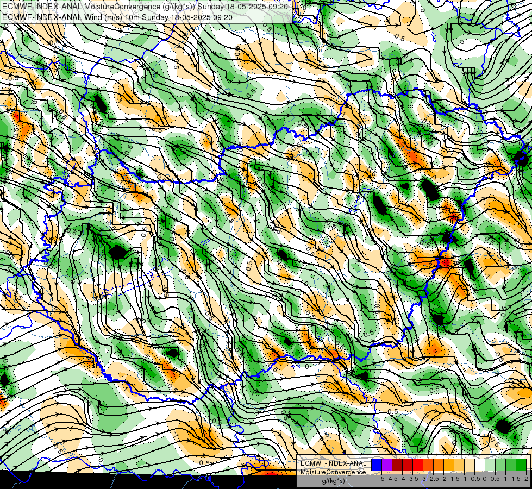Click the g/(kg*s) unit label in legend

pos(334,481)
